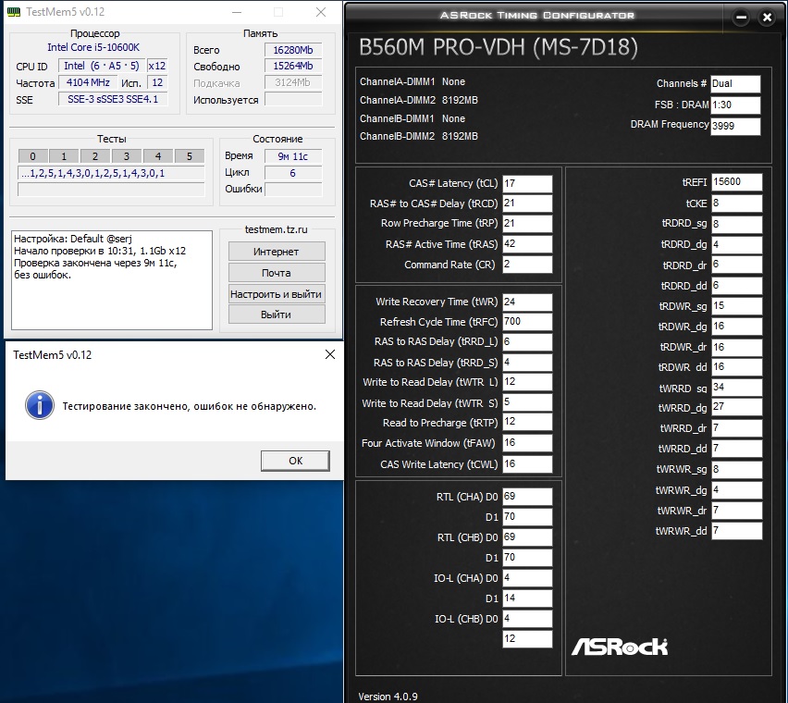Screen dimensions: 788x703
Task: Click the tWRRD_sg value field
Action: point(737,388)
